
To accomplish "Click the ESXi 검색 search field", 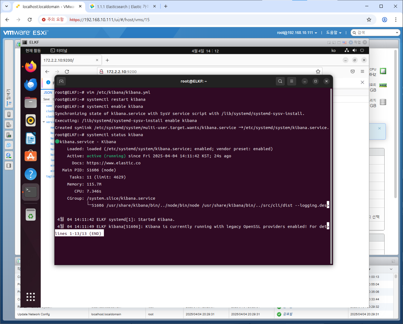I will [376, 33].
